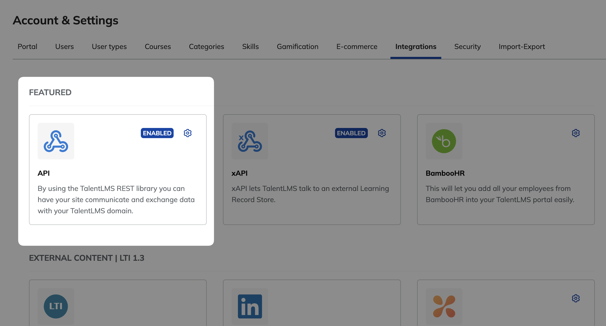Select the Gamification tab
This screenshot has width=606, height=326.
tap(297, 47)
